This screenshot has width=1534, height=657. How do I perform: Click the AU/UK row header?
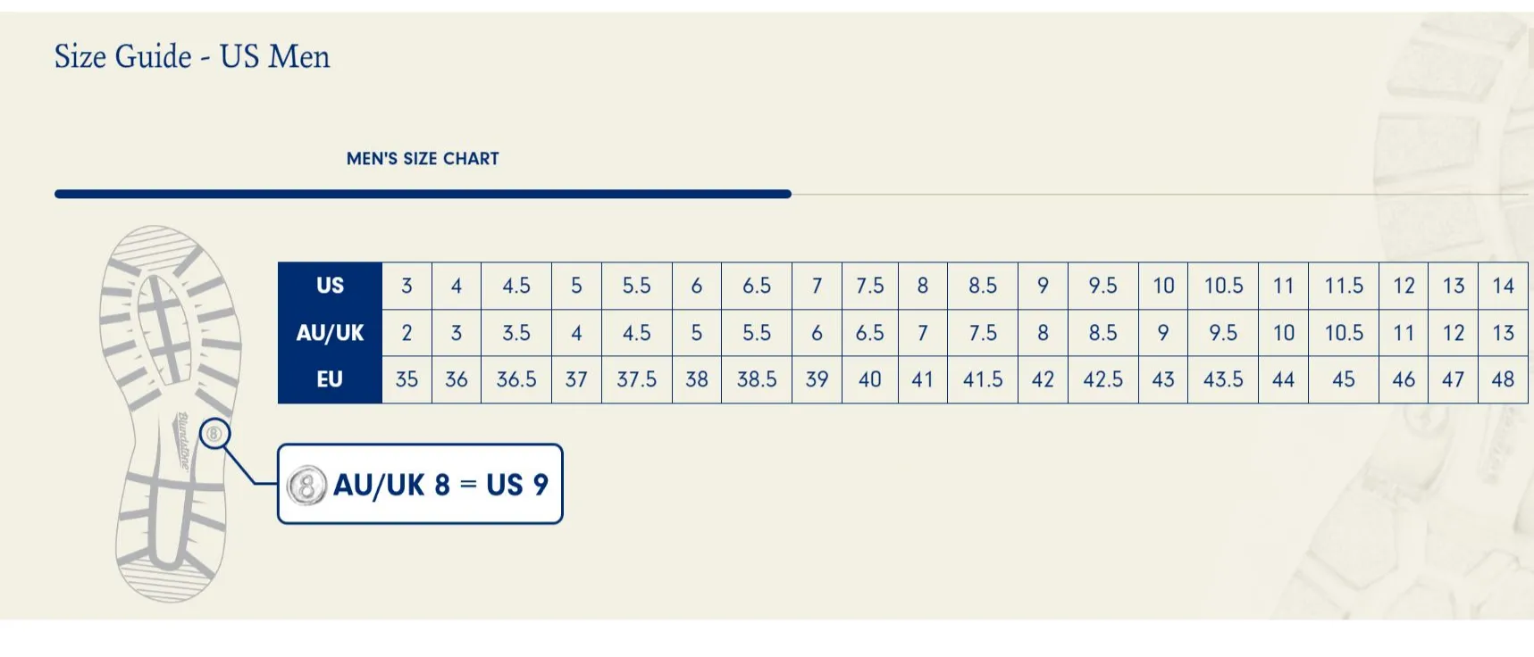tap(330, 333)
